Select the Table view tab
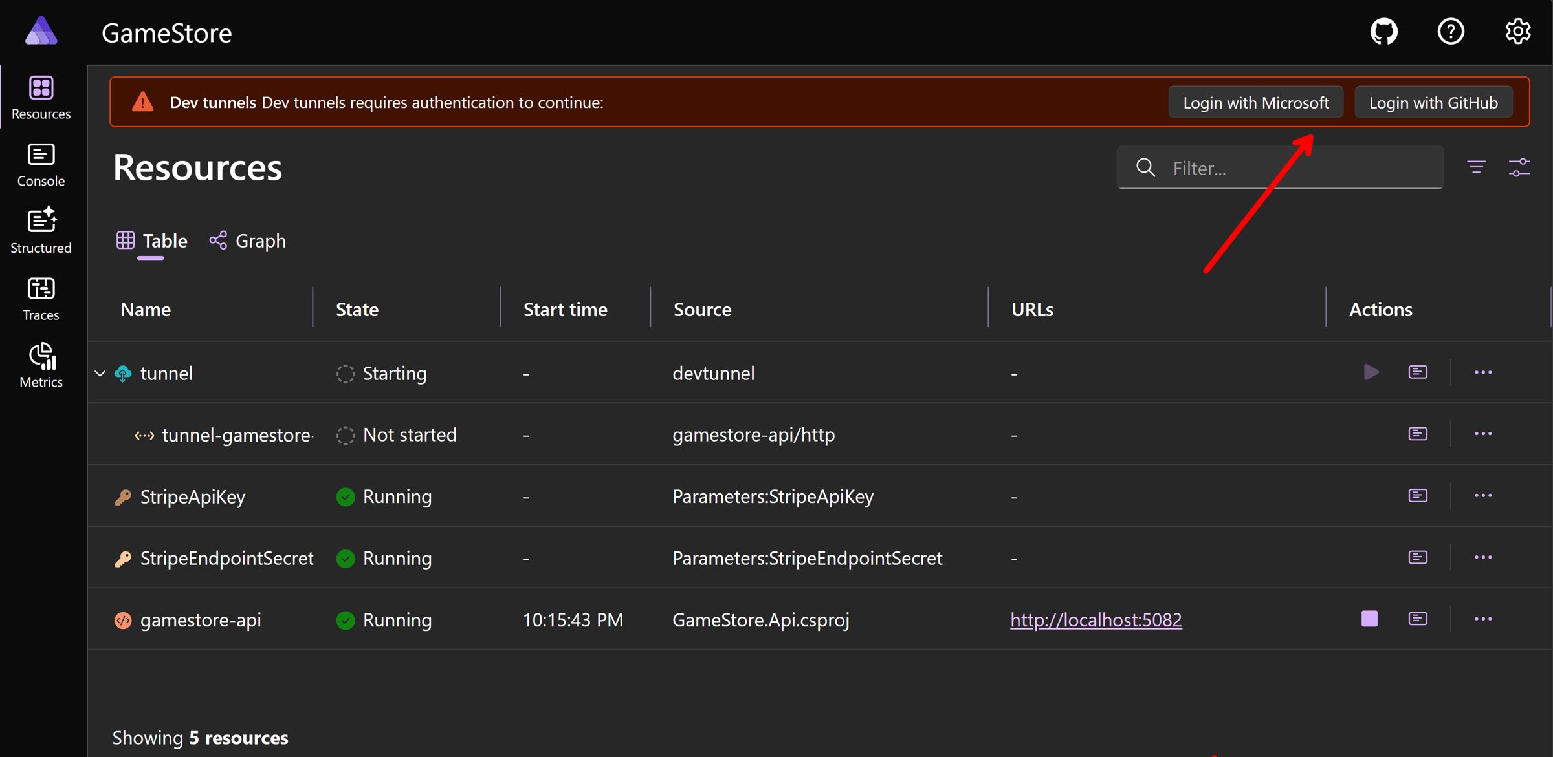 coord(152,241)
